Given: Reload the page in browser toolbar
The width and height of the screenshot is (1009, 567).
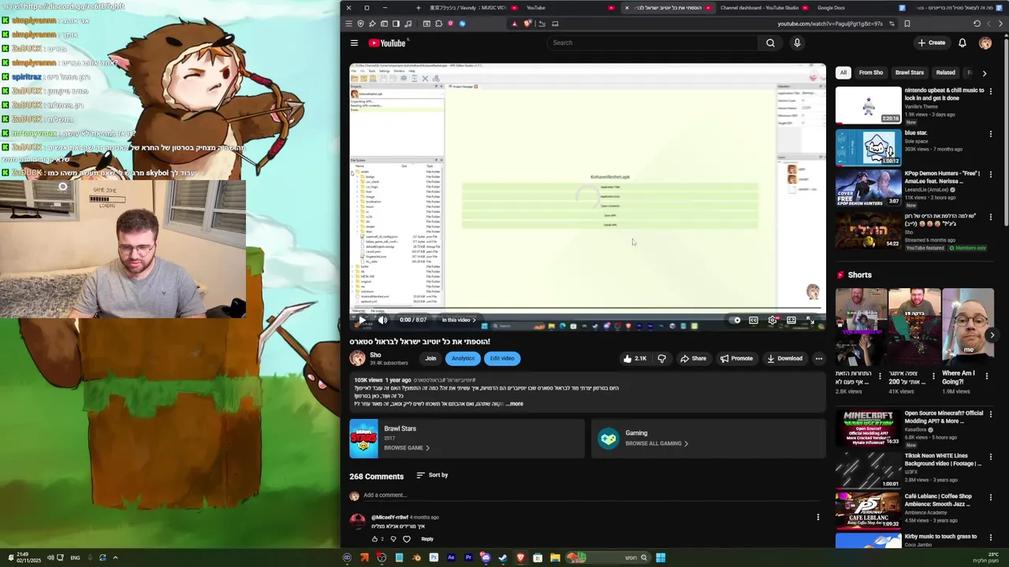Looking at the screenshot, I should pyautogui.click(x=977, y=24).
